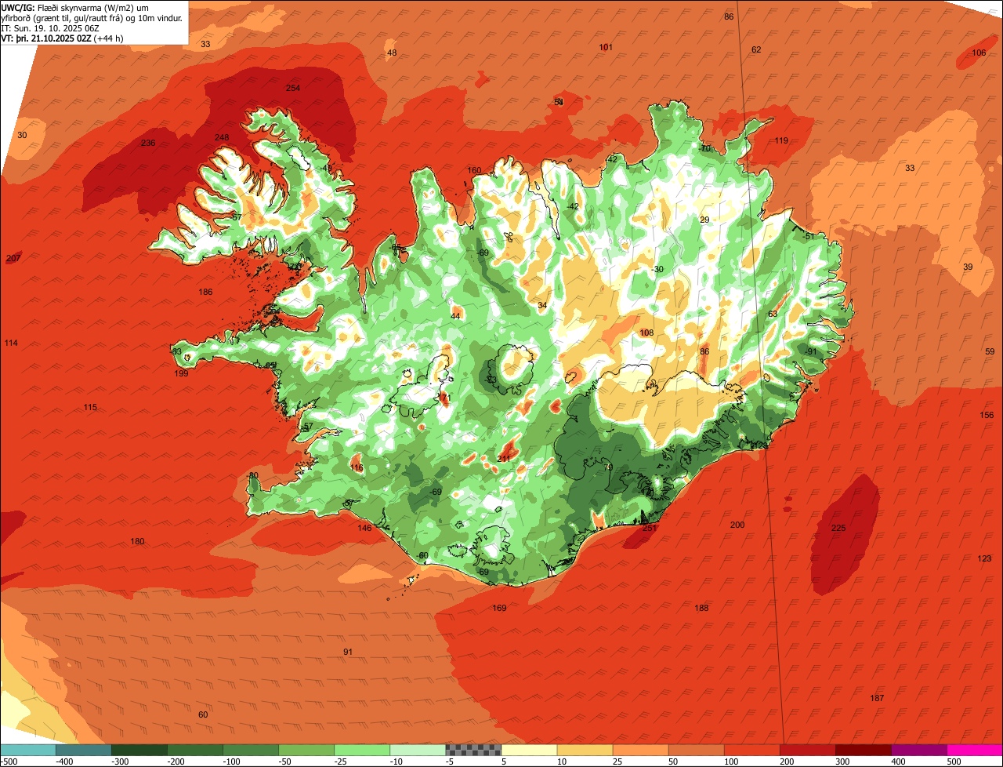Click the map value '169' south of Iceland
This screenshot has height=767, width=1003.
tap(499, 608)
